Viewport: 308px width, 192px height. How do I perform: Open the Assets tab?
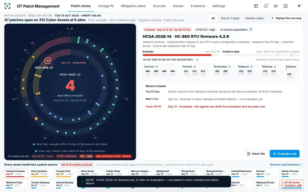pyautogui.click(x=178, y=6)
